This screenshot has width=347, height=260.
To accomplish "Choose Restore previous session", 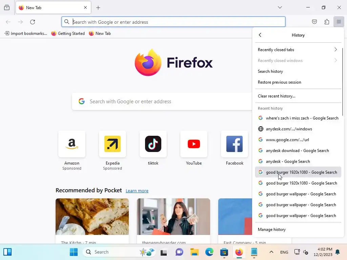I will [x=298, y=82].
